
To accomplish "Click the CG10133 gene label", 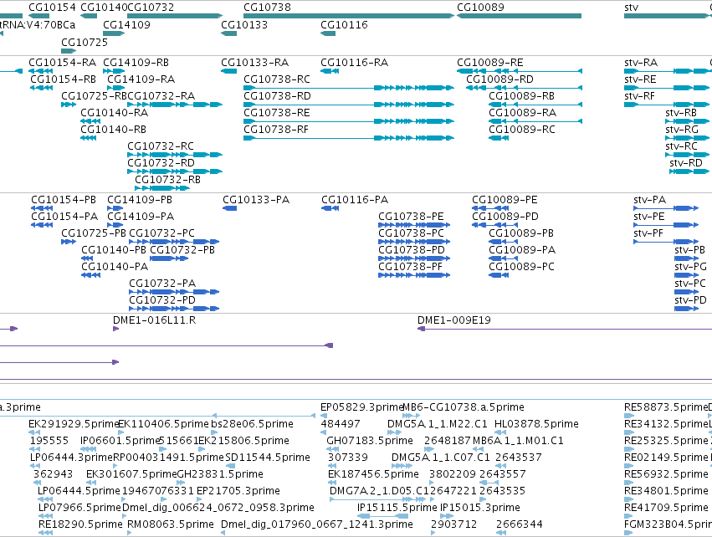I will 244,24.
